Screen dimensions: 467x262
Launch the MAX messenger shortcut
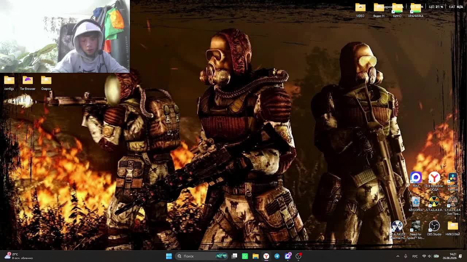pos(416,180)
